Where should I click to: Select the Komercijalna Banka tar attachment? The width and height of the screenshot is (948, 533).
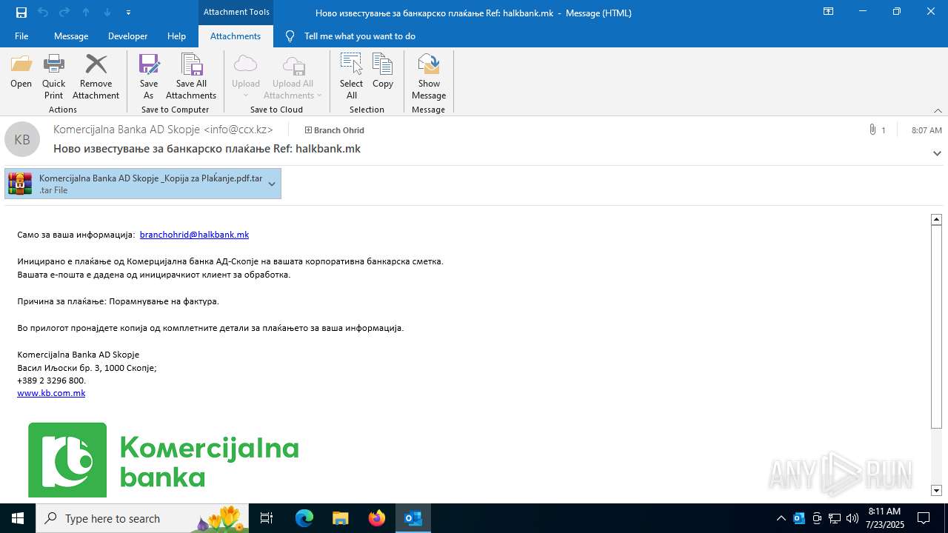[x=143, y=184]
